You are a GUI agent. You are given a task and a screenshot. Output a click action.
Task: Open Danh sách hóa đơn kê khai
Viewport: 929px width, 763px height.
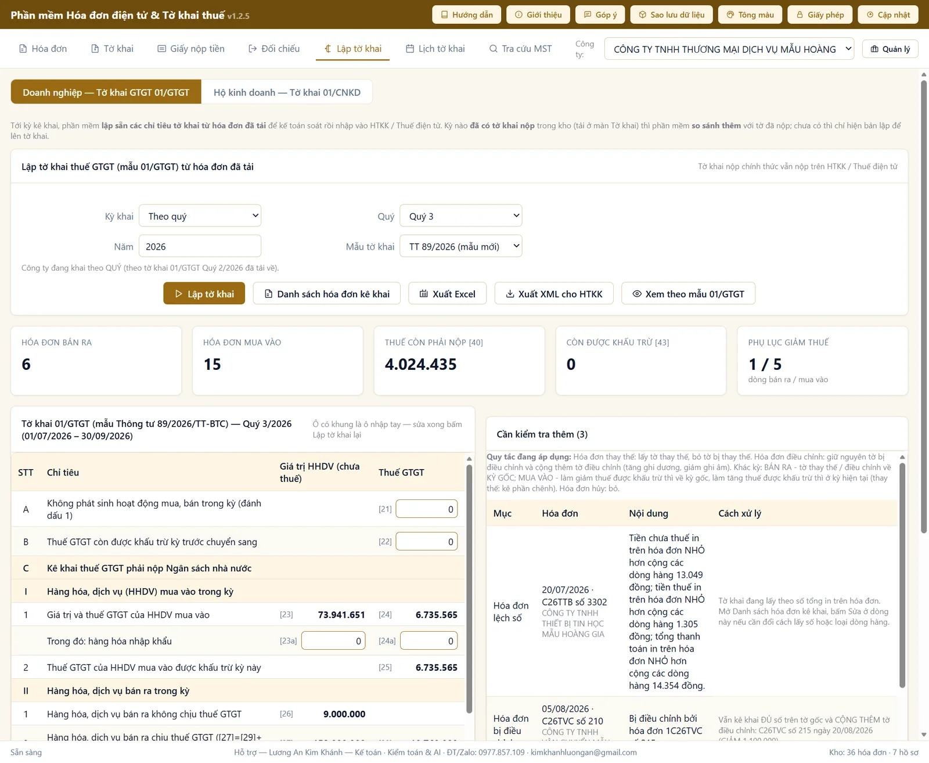(327, 294)
